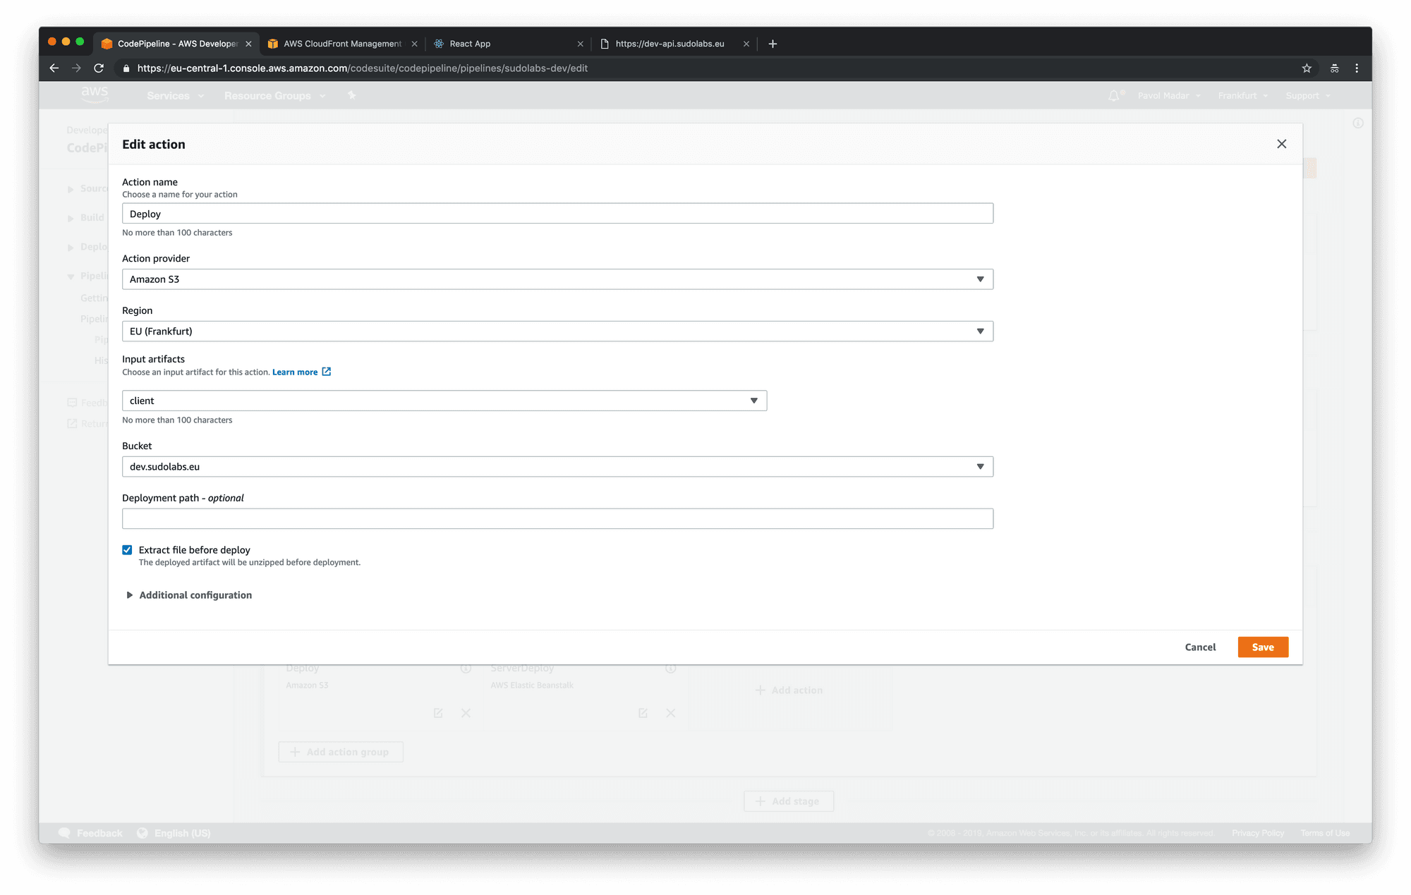Click the Add stage button
Screen dimensions: 1411x895
click(788, 801)
